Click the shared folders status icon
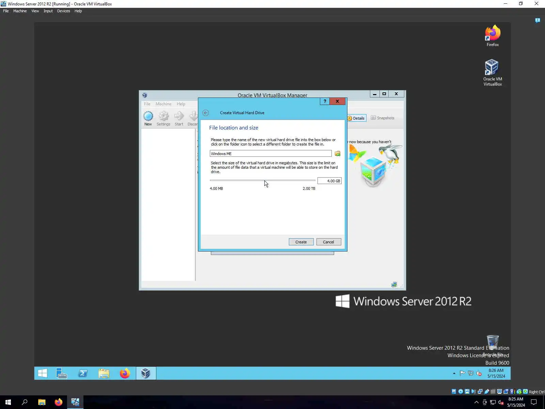The width and height of the screenshot is (545, 409). pyautogui.click(x=493, y=392)
